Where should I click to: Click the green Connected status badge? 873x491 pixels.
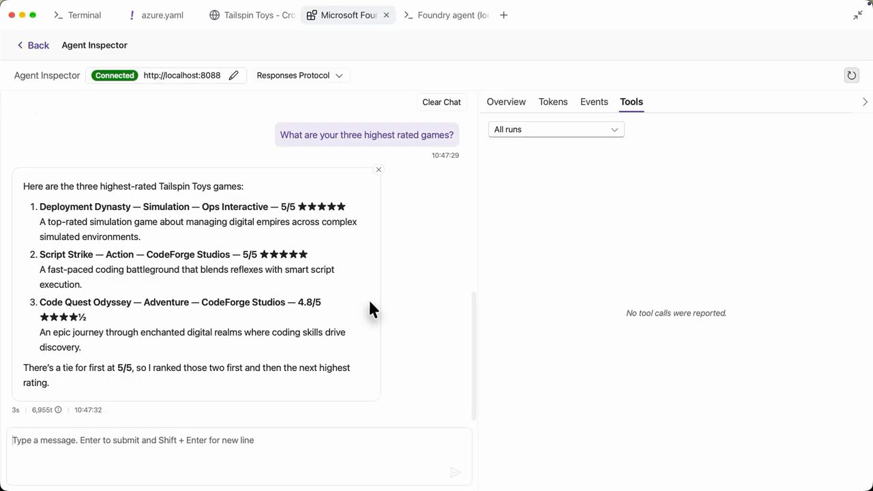[115, 76]
